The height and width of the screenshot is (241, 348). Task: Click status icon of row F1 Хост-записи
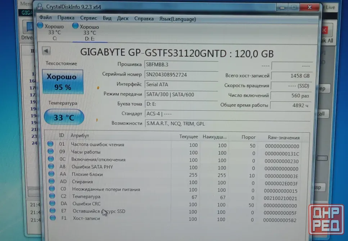click(x=53, y=218)
